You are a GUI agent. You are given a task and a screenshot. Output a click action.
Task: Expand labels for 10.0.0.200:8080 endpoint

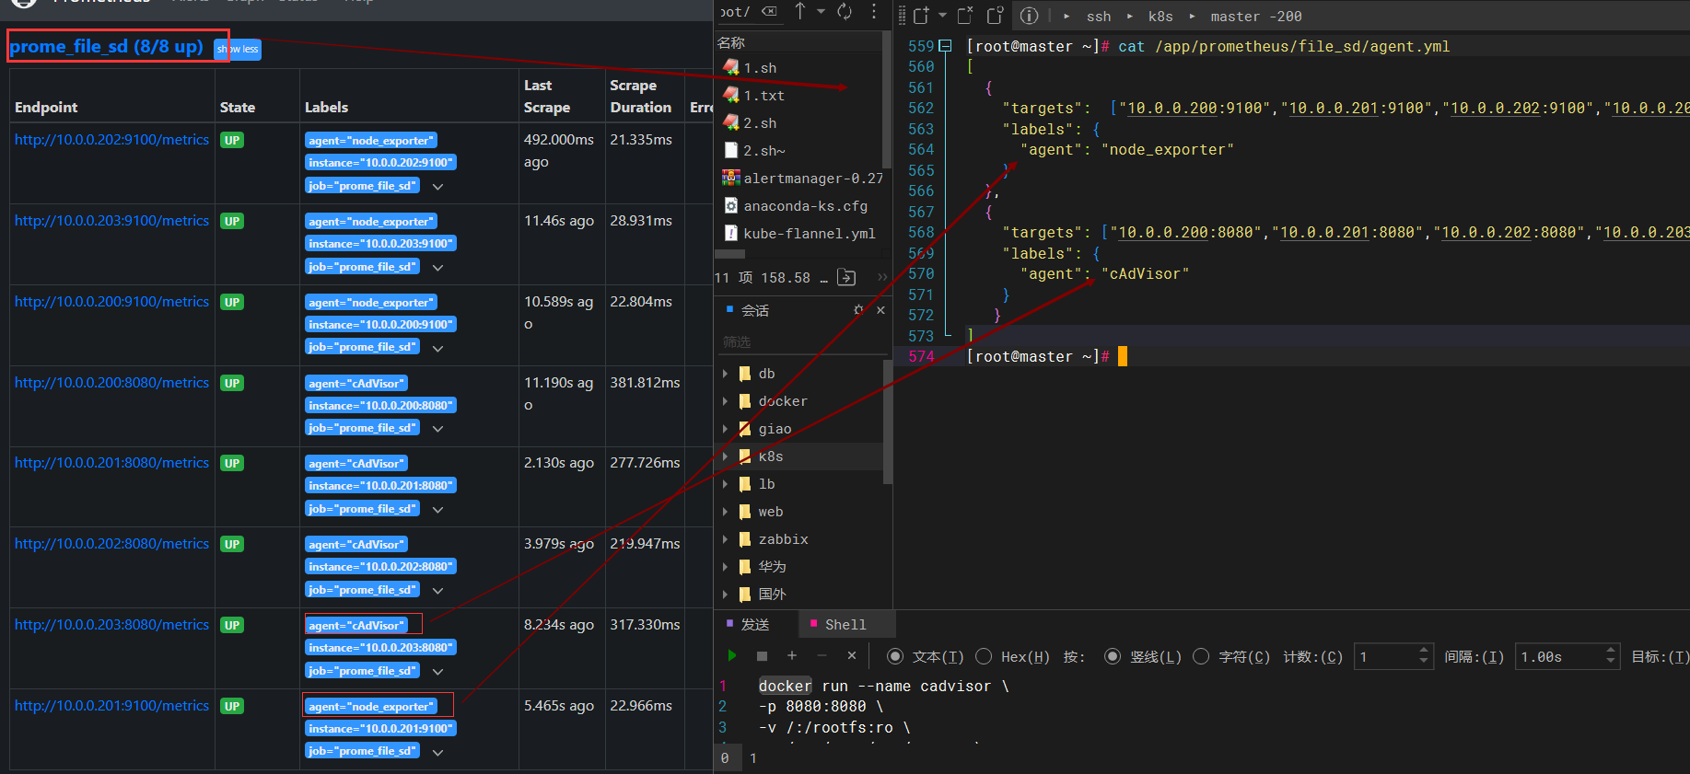438,428
